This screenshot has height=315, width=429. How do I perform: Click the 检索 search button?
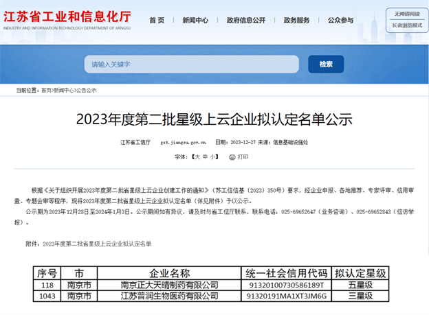[325, 64]
